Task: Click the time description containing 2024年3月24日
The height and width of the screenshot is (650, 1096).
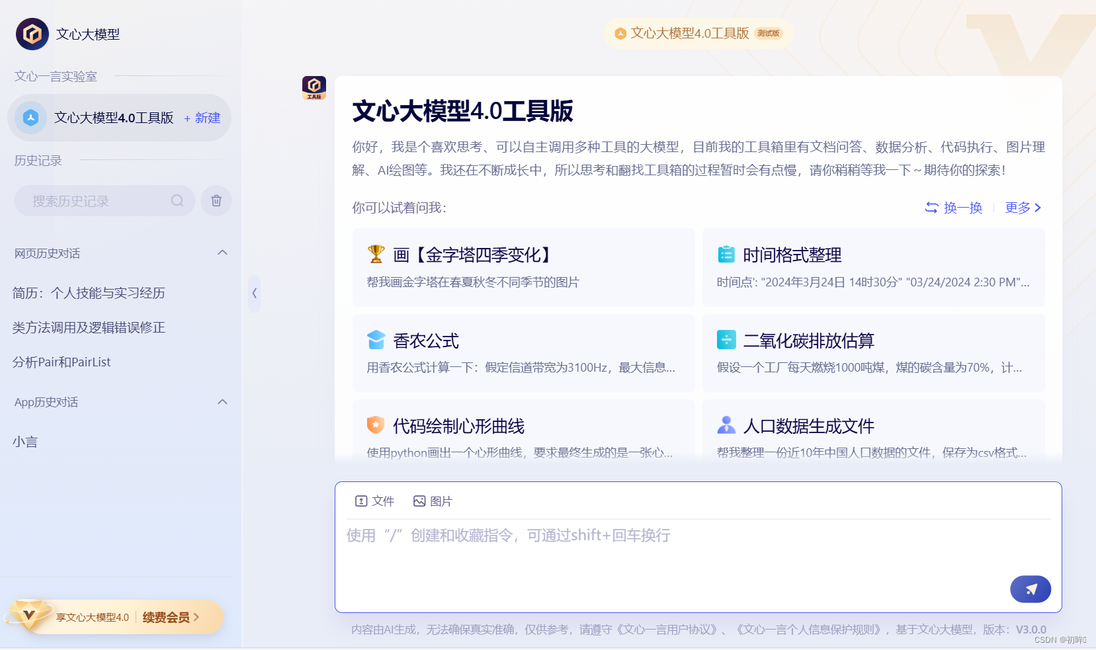Action: (873, 282)
